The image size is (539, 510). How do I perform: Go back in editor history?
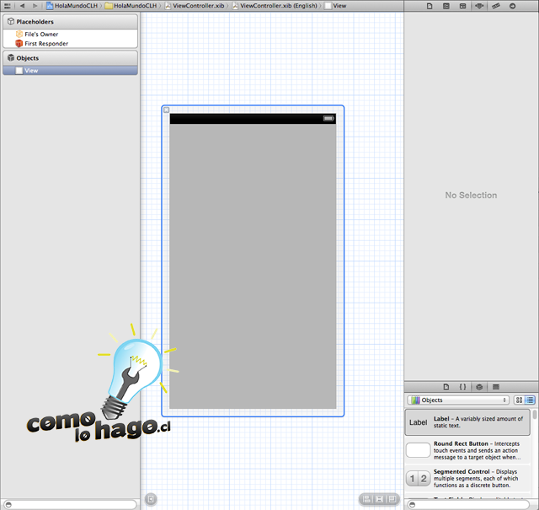pos(23,6)
